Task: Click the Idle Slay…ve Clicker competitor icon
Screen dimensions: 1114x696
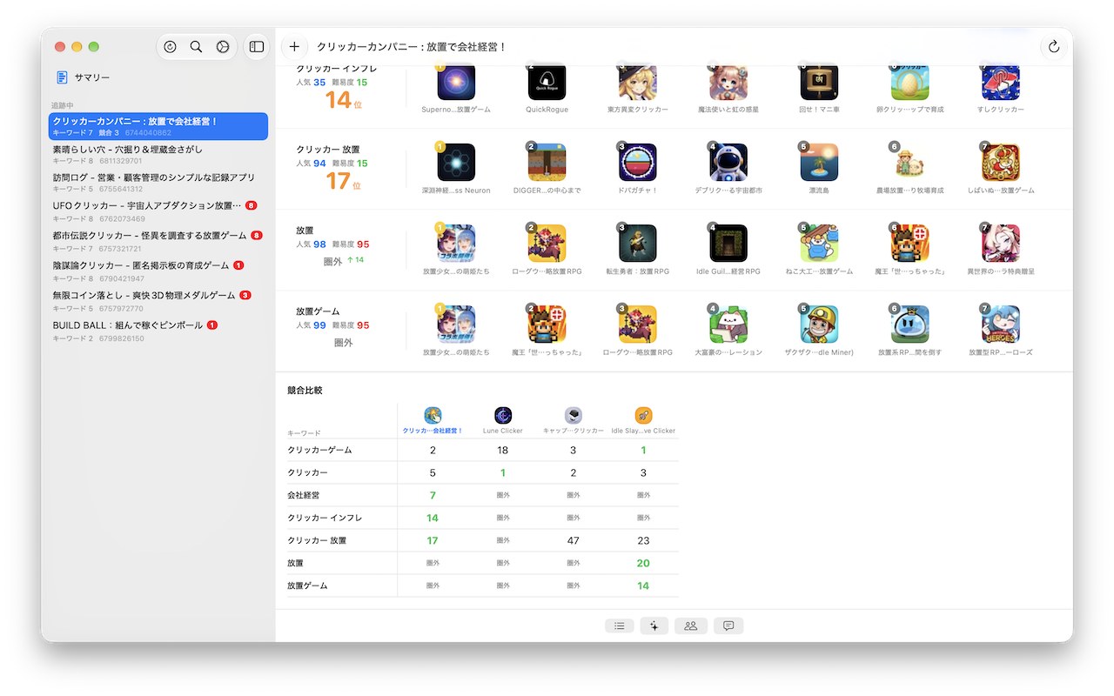Action: 643,415
